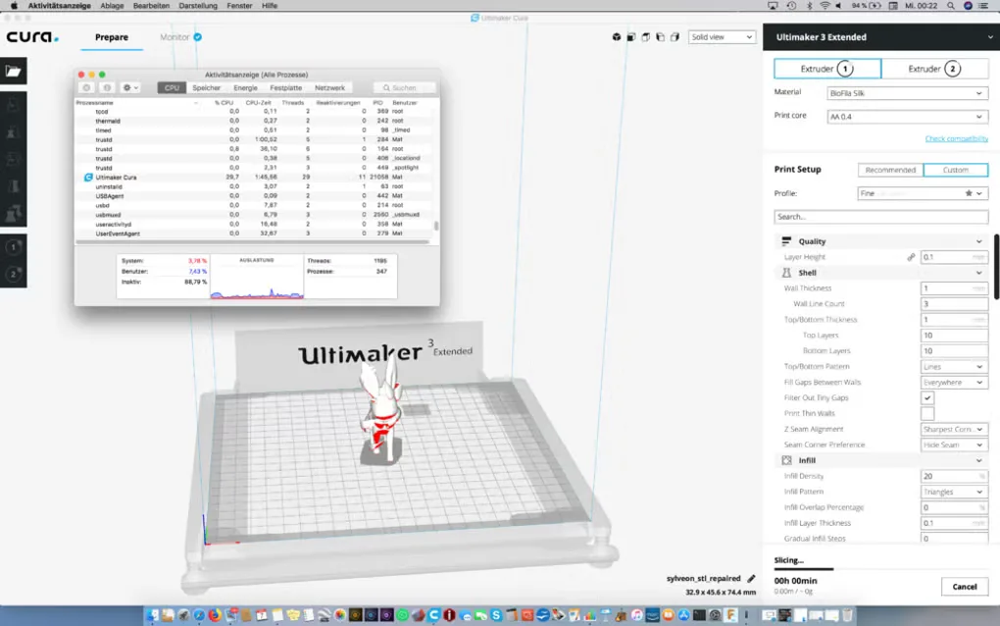Assign extruder 1 via left toolbar button
Image resolution: width=1000 pixels, height=626 pixels.
tap(14, 247)
